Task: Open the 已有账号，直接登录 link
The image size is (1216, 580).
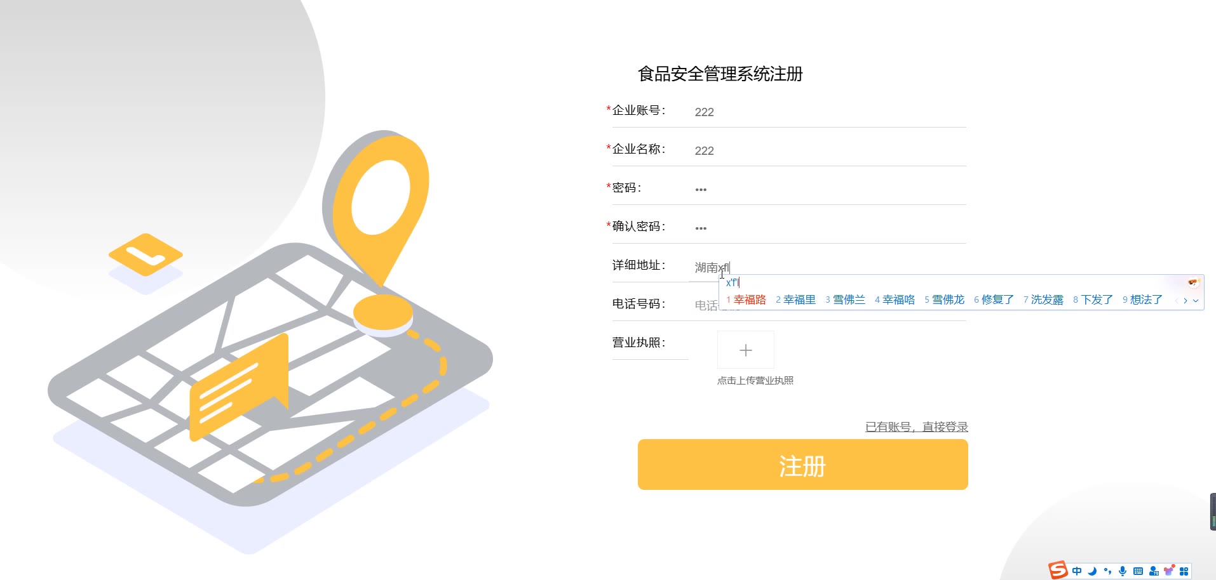Action: click(x=917, y=427)
